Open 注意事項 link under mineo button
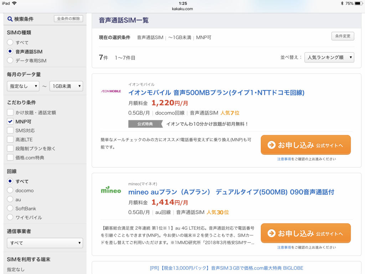365x274 pixels. point(284,248)
